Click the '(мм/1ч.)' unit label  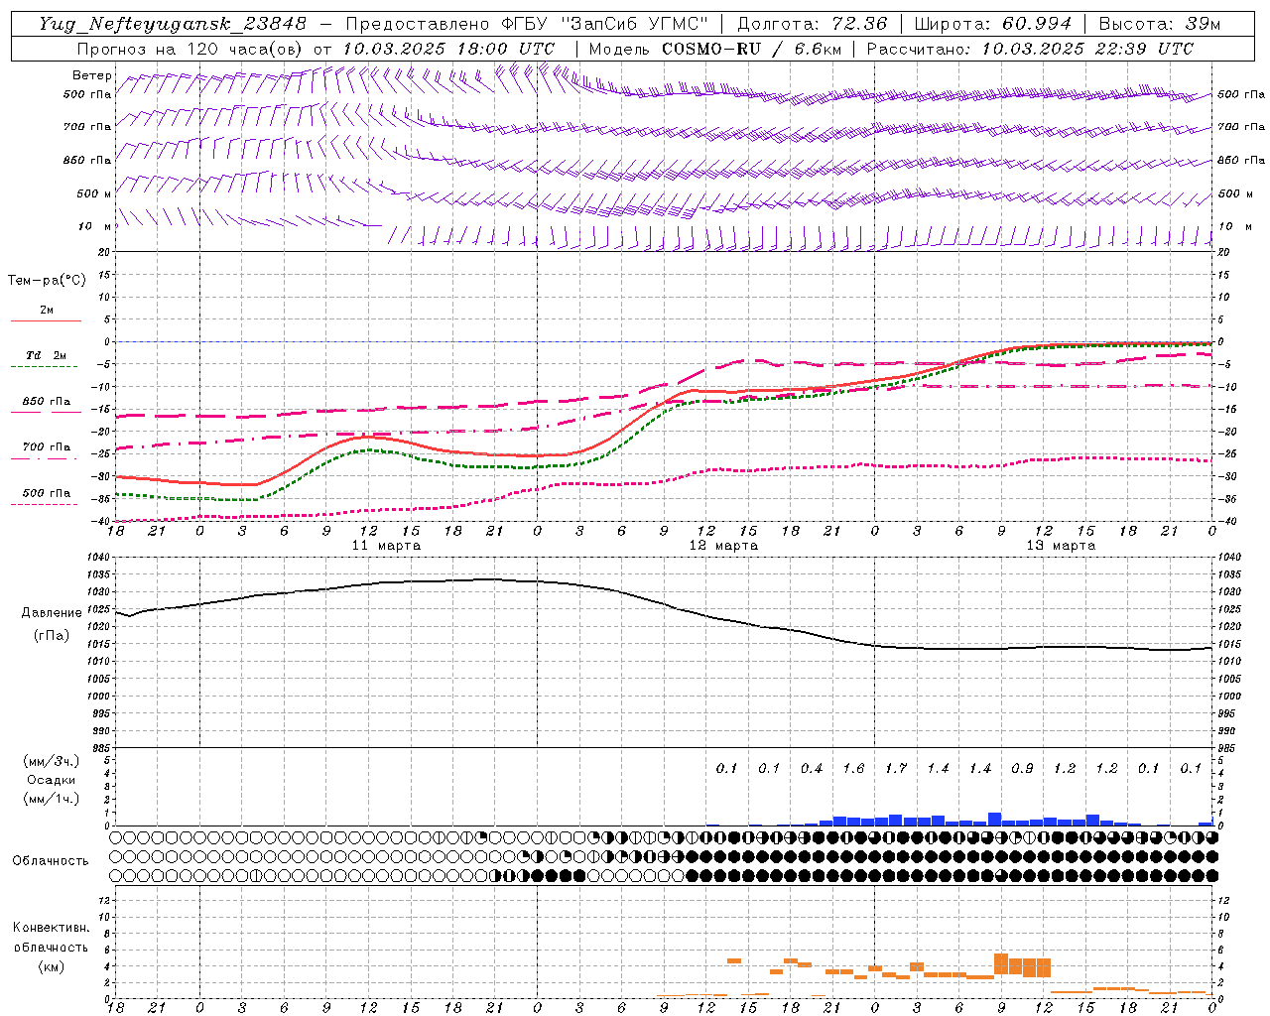(x=52, y=800)
